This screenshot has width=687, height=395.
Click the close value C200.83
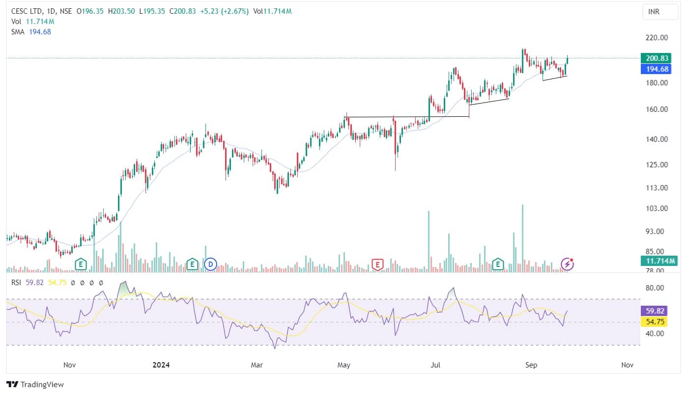[183, 12]
